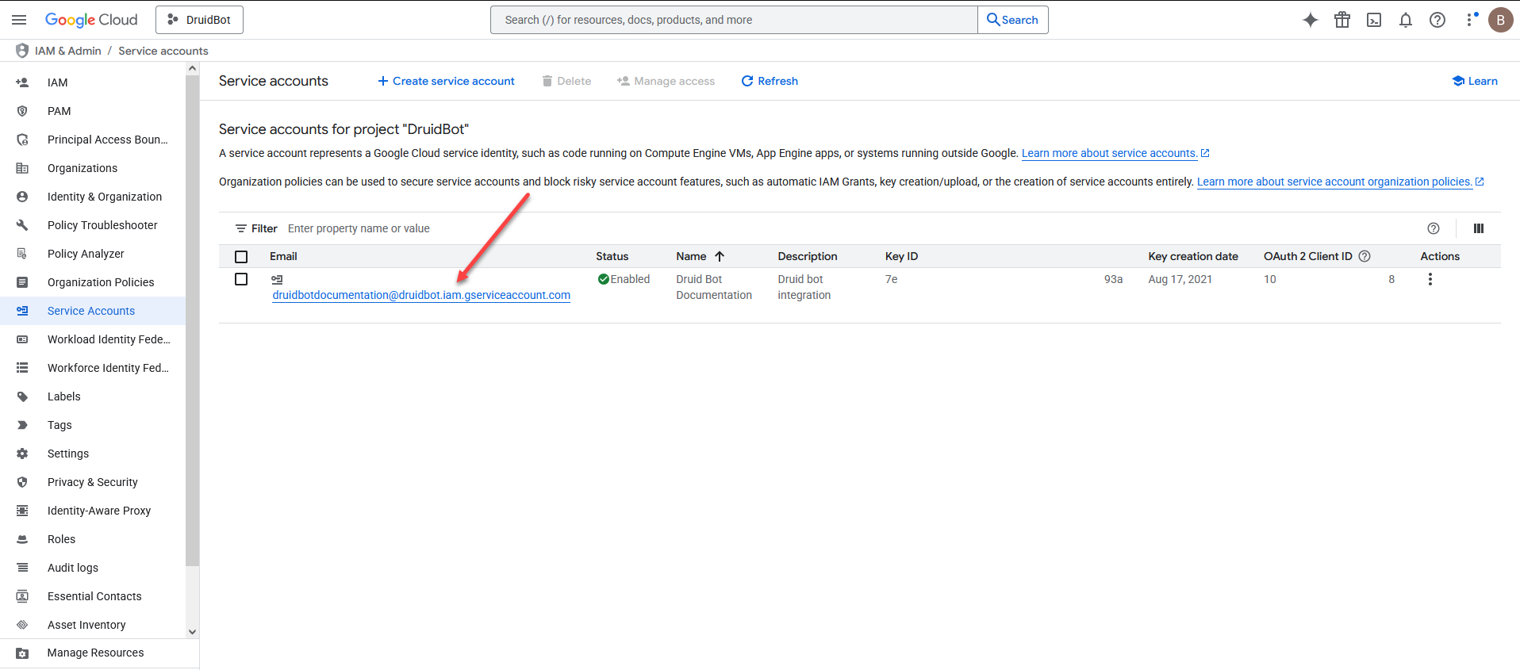Select the druidbotdocumentation service account checkbox
Image resolution: width=1520 pixels, height=670 pixels.
[x=241, y=279]
